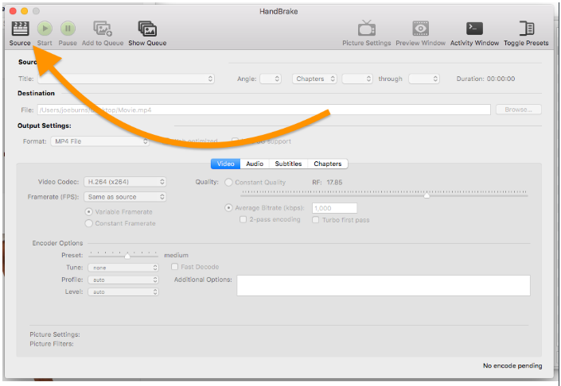Open the Format MP4 File dropdown
561x386 pixels.
pos(99,141)
